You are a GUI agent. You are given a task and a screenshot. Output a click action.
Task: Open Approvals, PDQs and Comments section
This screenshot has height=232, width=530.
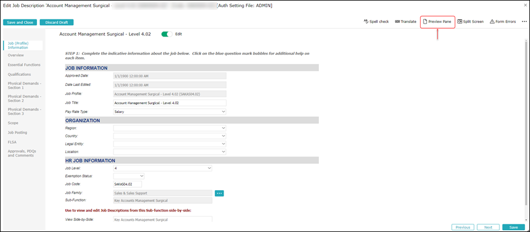(21, 153)
